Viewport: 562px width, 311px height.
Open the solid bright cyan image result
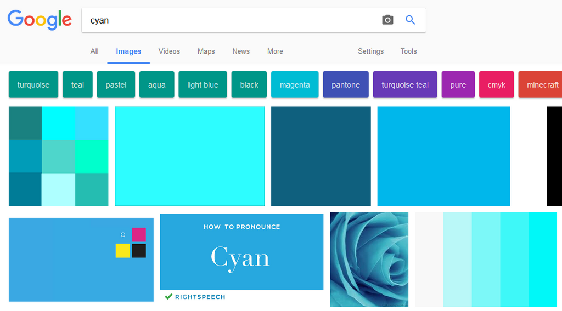coord(189,156)
